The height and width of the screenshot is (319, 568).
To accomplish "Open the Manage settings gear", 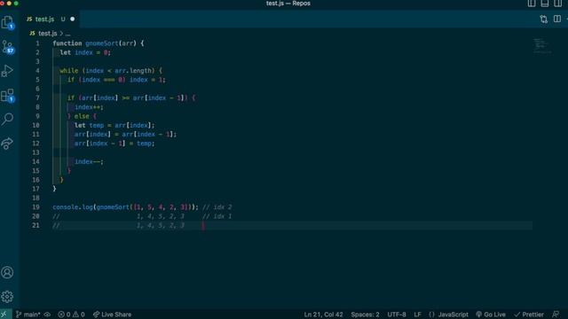I will [x=7, y=297].
